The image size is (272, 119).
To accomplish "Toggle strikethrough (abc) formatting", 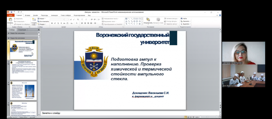I will [x=64, y=23].
